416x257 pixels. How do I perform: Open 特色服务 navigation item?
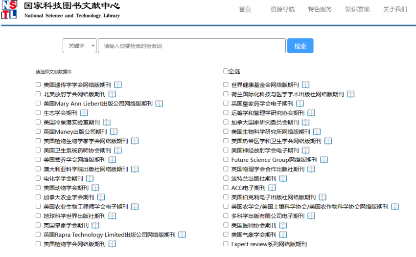(320, 10)
